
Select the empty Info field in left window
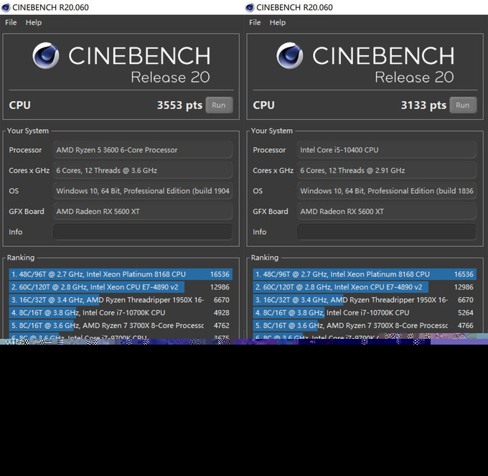[143, 232]
